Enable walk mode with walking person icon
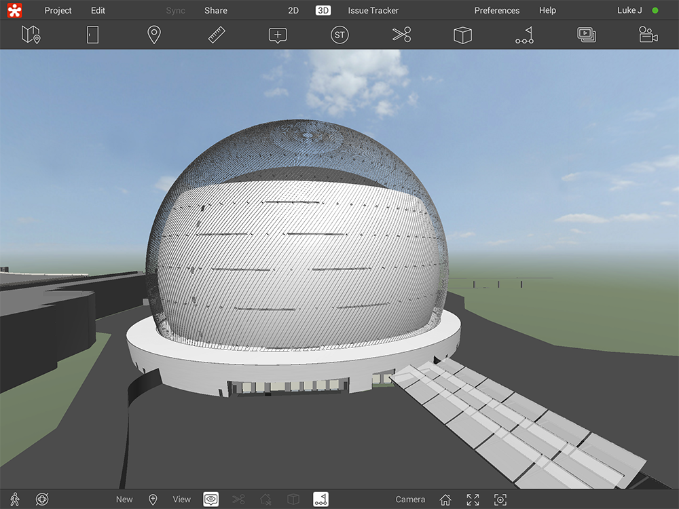The height and width of the screenshot is (509, 679). 15,499
